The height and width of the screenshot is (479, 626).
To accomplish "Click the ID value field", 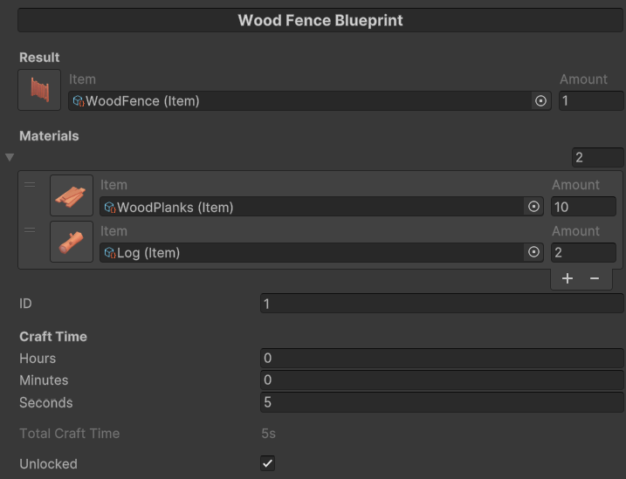I will [x=441, y=304].
